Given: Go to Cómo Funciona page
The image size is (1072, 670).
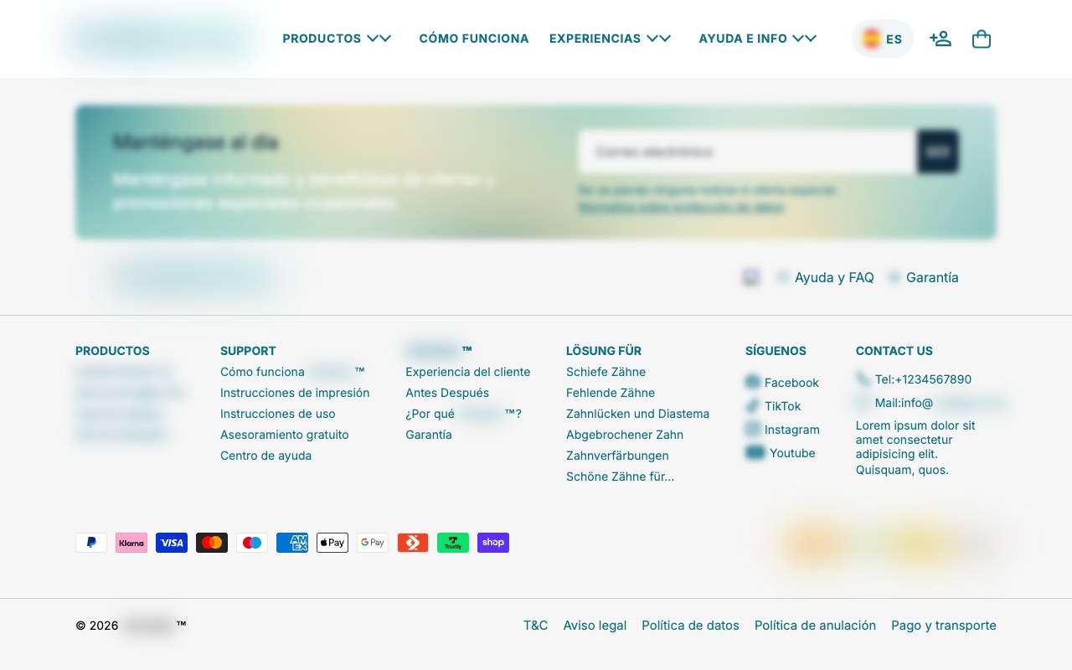Looking at the screenshot, I should tap(474, 39).
